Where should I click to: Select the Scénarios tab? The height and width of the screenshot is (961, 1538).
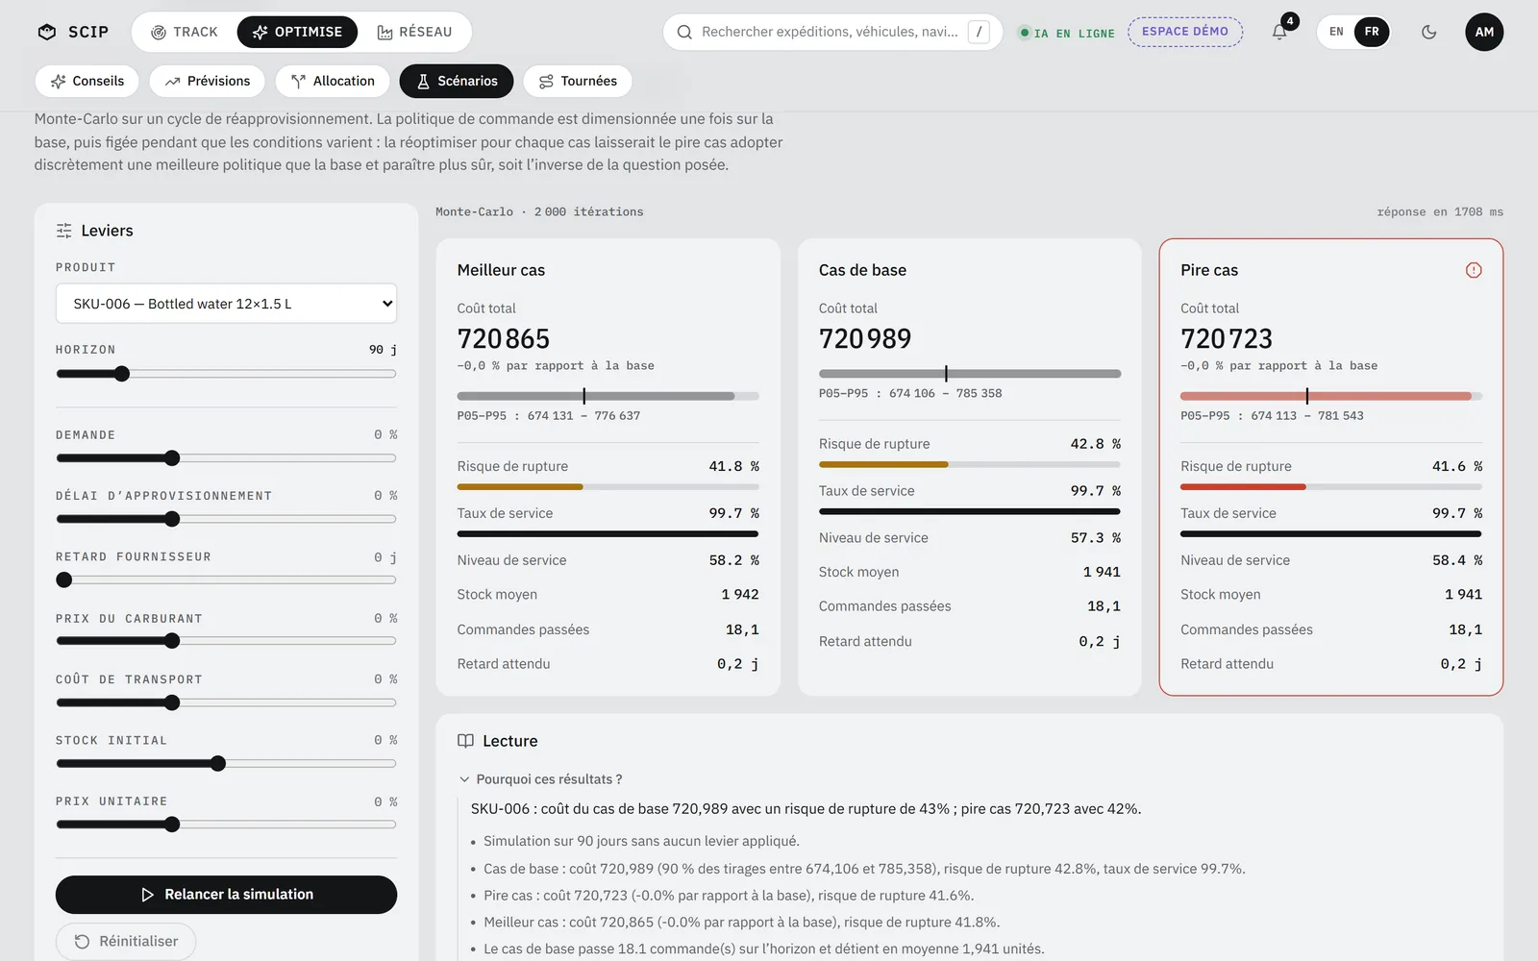(457, 81)
